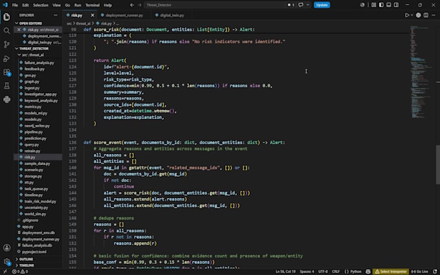Open the Terminal menu
The height and width of the screenshot is (275, 440).
[x=93, y=5]
